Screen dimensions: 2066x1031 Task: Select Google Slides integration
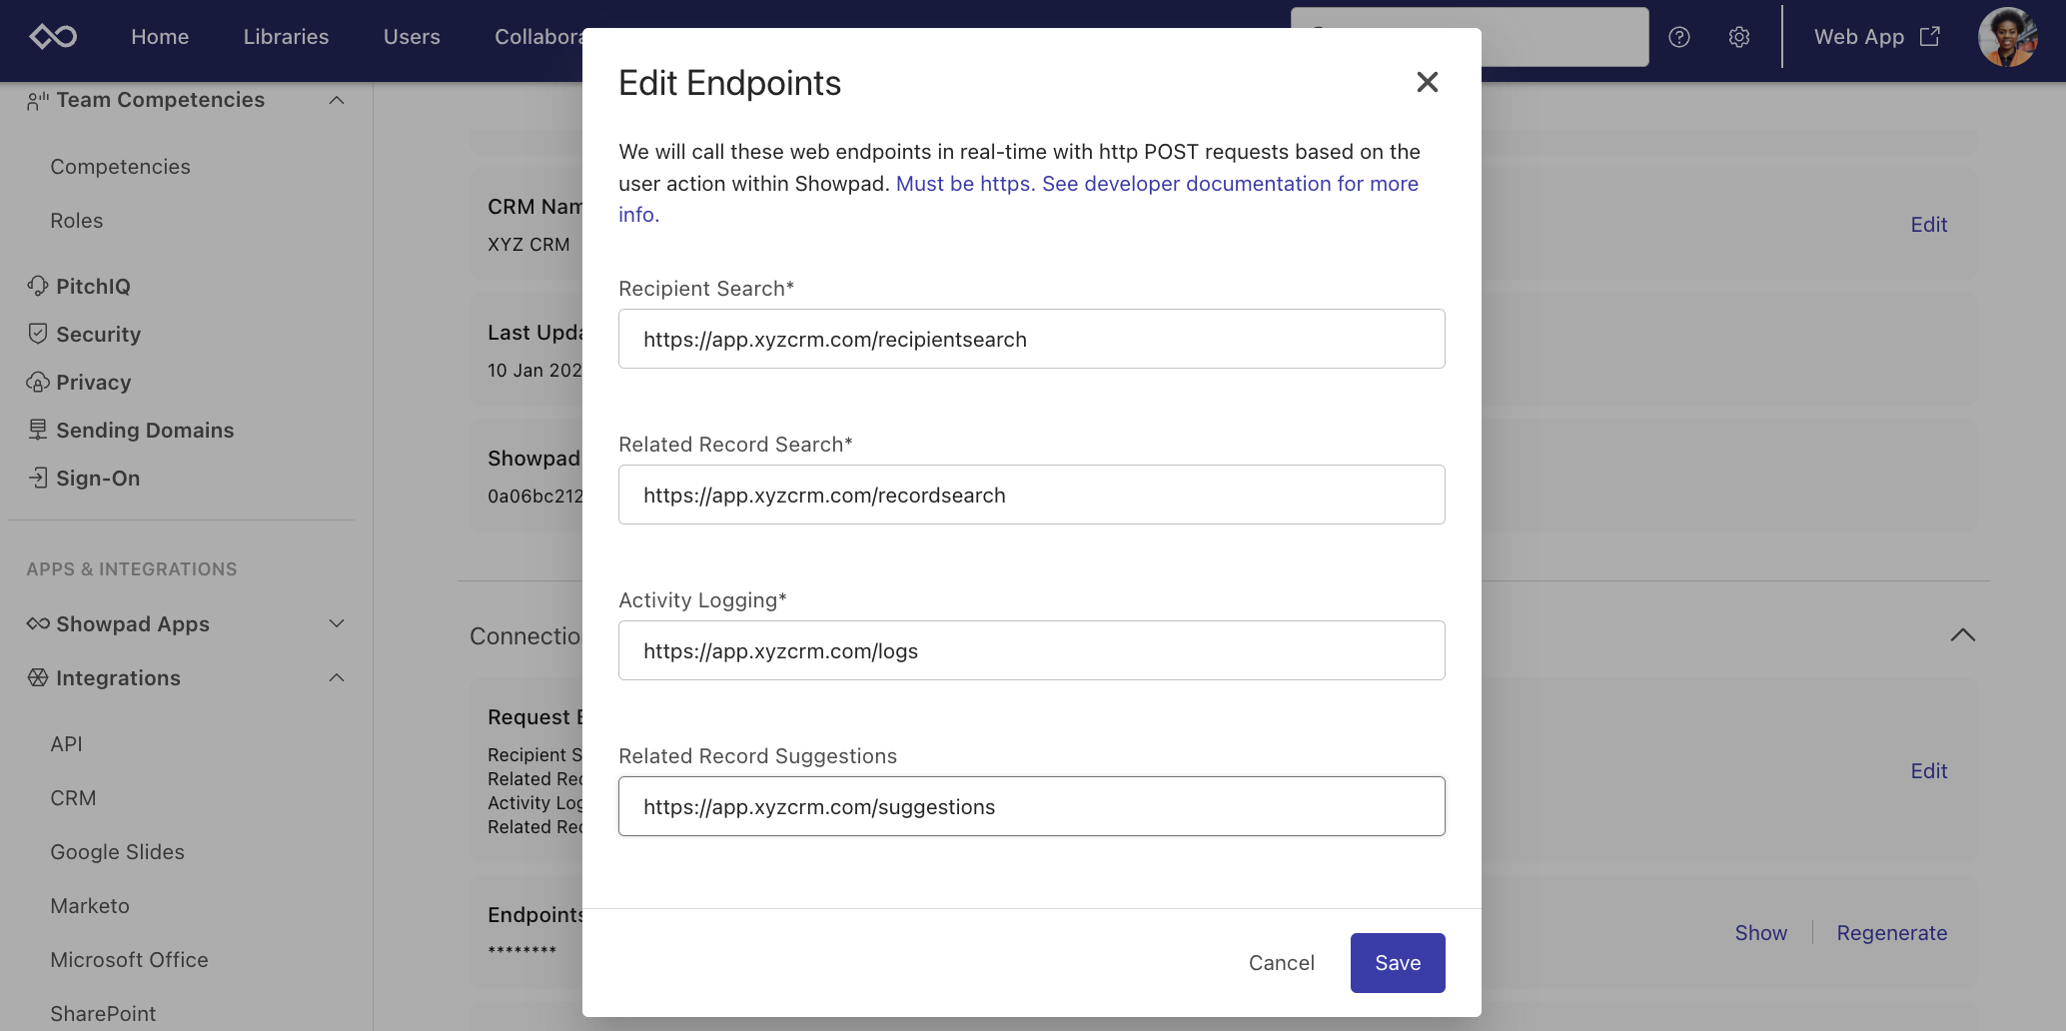click(x=117, y=852)
